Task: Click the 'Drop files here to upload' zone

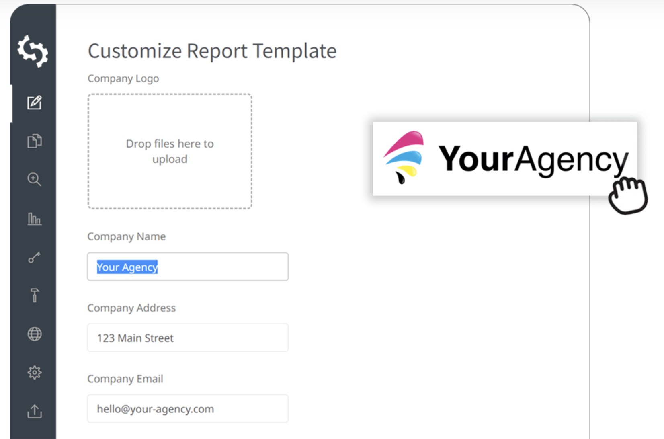Action: 170,151
